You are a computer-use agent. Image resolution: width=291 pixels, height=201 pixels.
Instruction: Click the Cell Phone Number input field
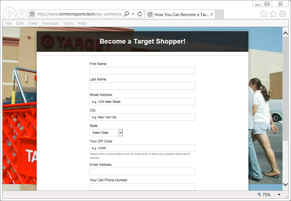142,187
